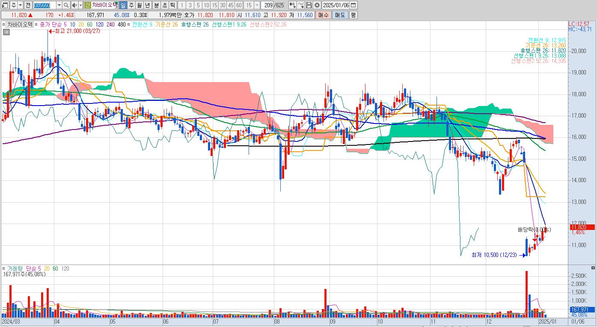Click the crossline drawing tool icon

tap(300, 5)
